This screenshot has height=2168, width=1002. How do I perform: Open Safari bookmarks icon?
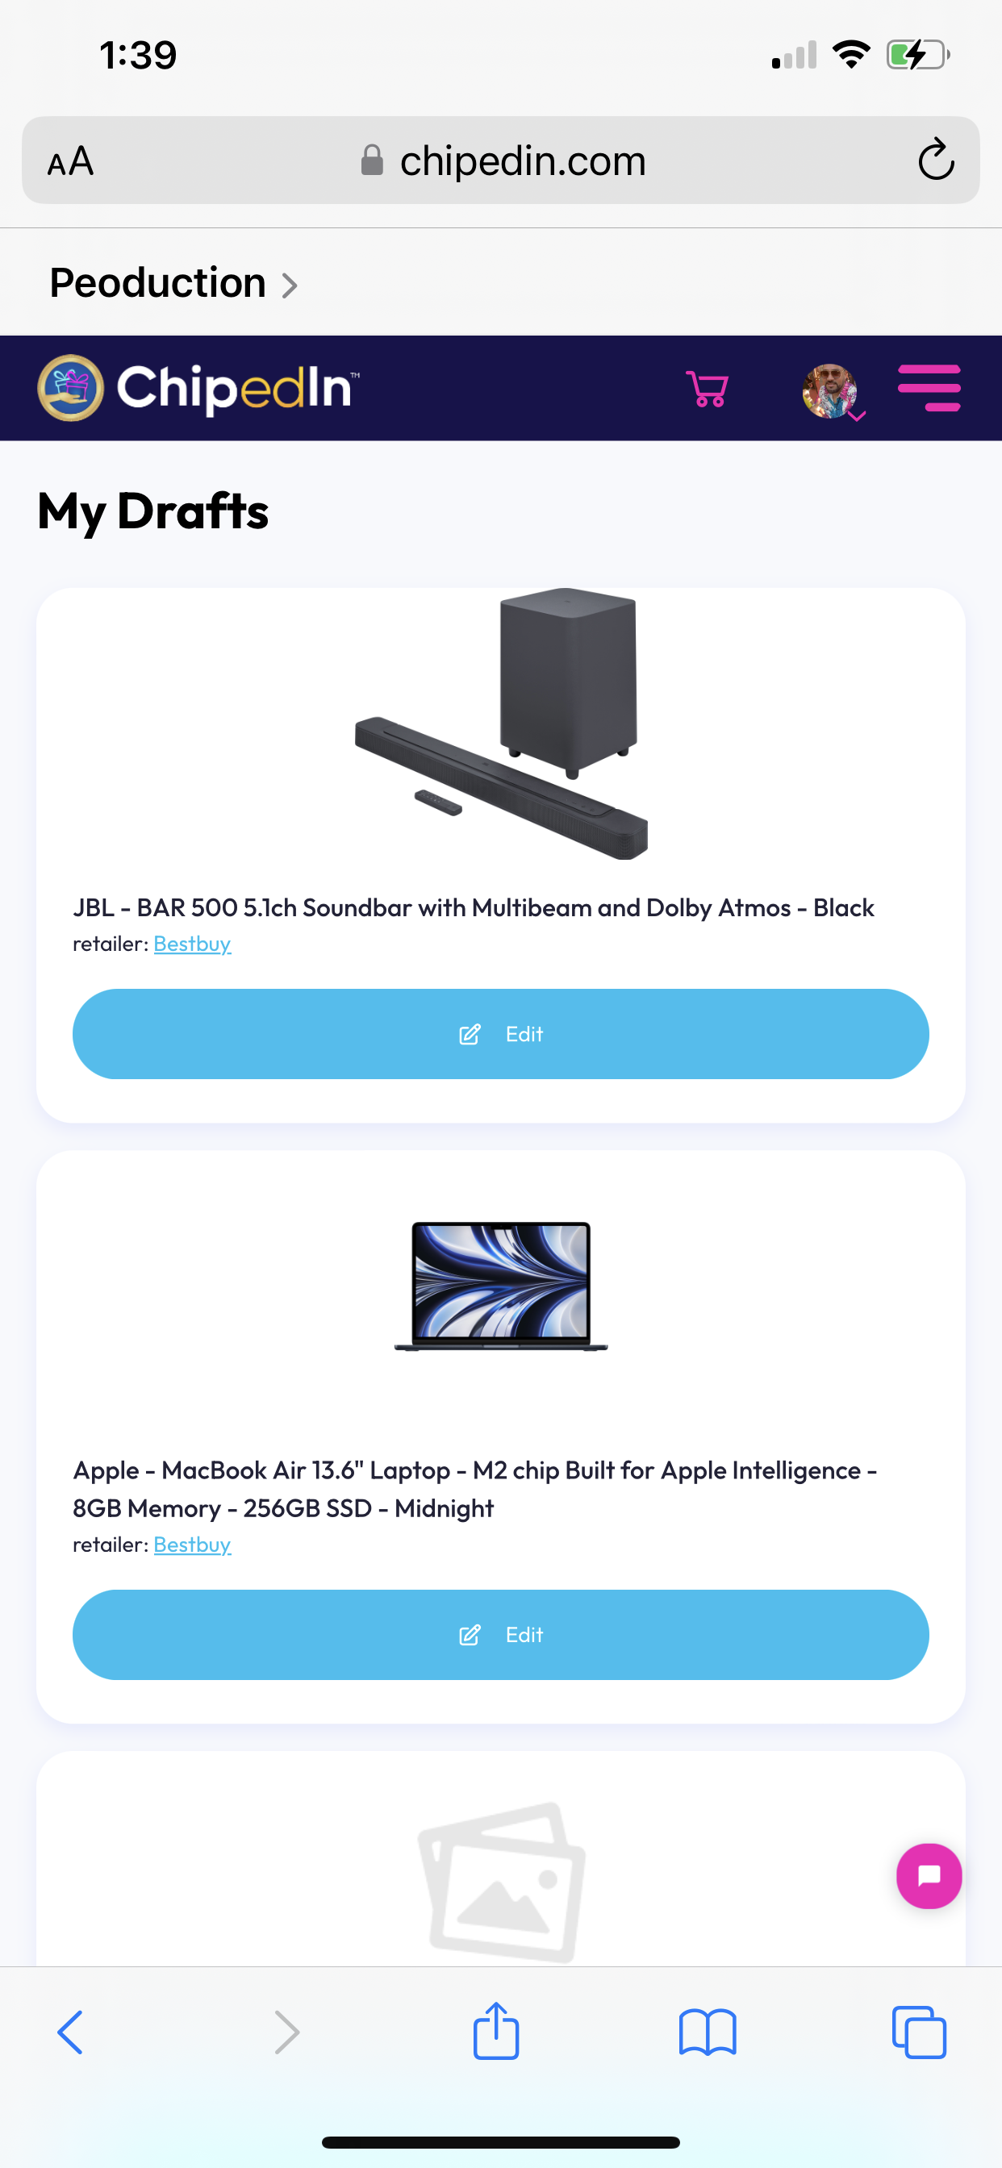click(x=708, y=2032)
